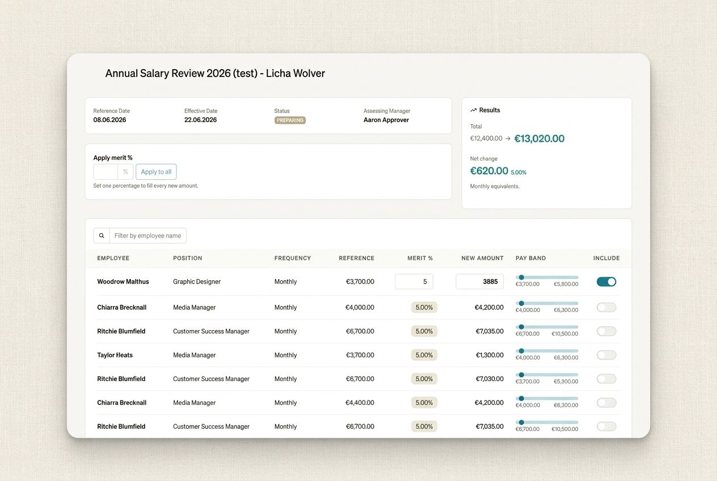Focus the Filter by employee name field

coord(147,235)
